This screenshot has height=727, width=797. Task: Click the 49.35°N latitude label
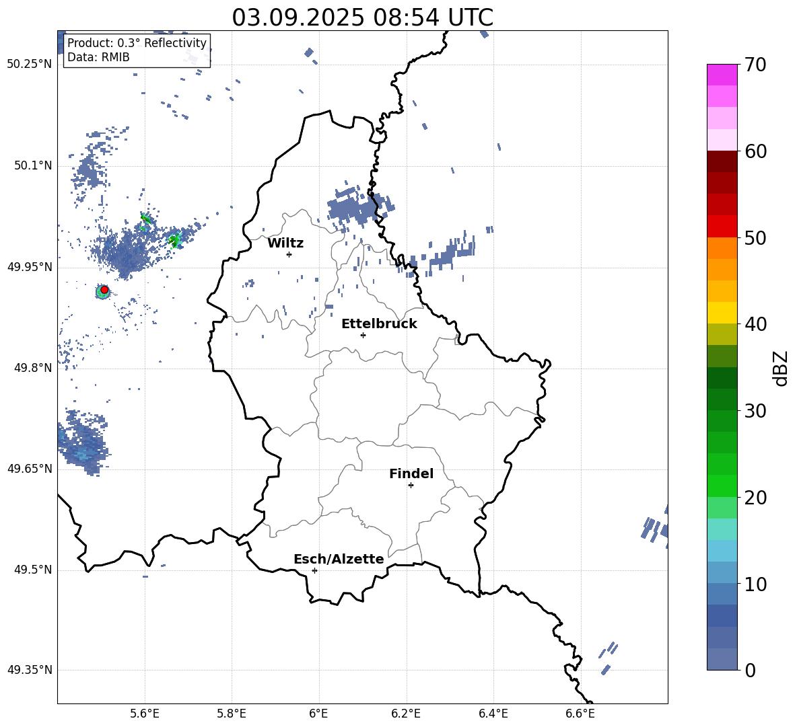click(x=29, y=670)
